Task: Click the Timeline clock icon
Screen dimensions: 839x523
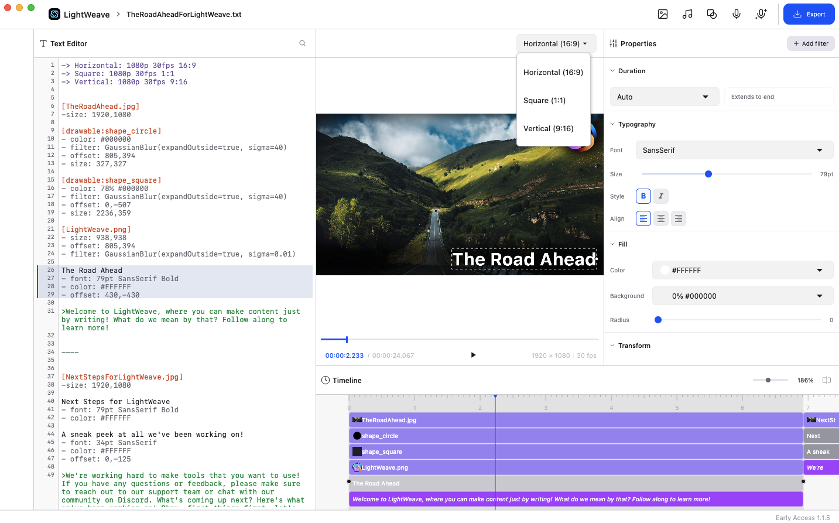Action: 326,380
